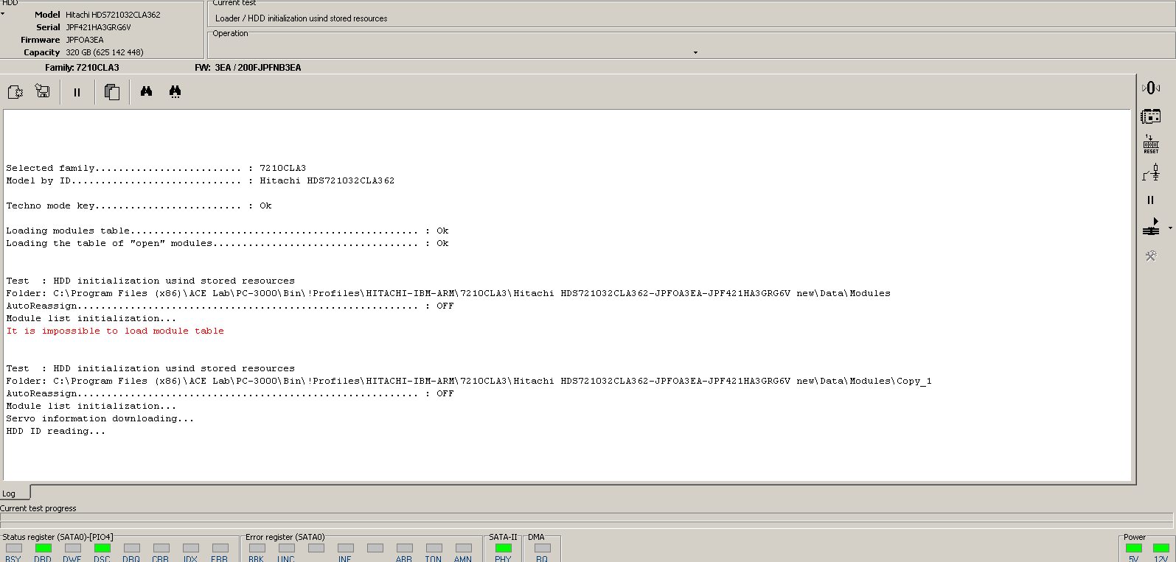The height and width of the screenshot is (562, 1176).
Task: Click the controller board icon
Action: [x=1151, y=116]
